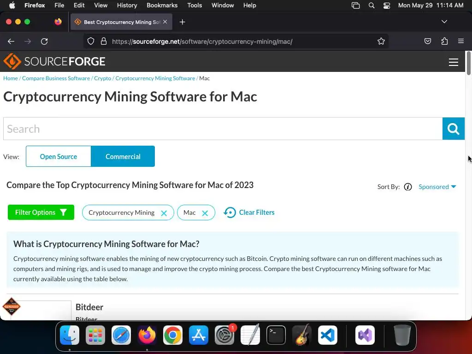Click the date and time in menu bar
This screenshot has width=472, height=354.
[x=431, y=5]
